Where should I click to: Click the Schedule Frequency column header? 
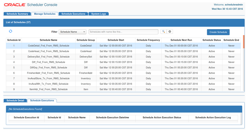coord(148,40)
